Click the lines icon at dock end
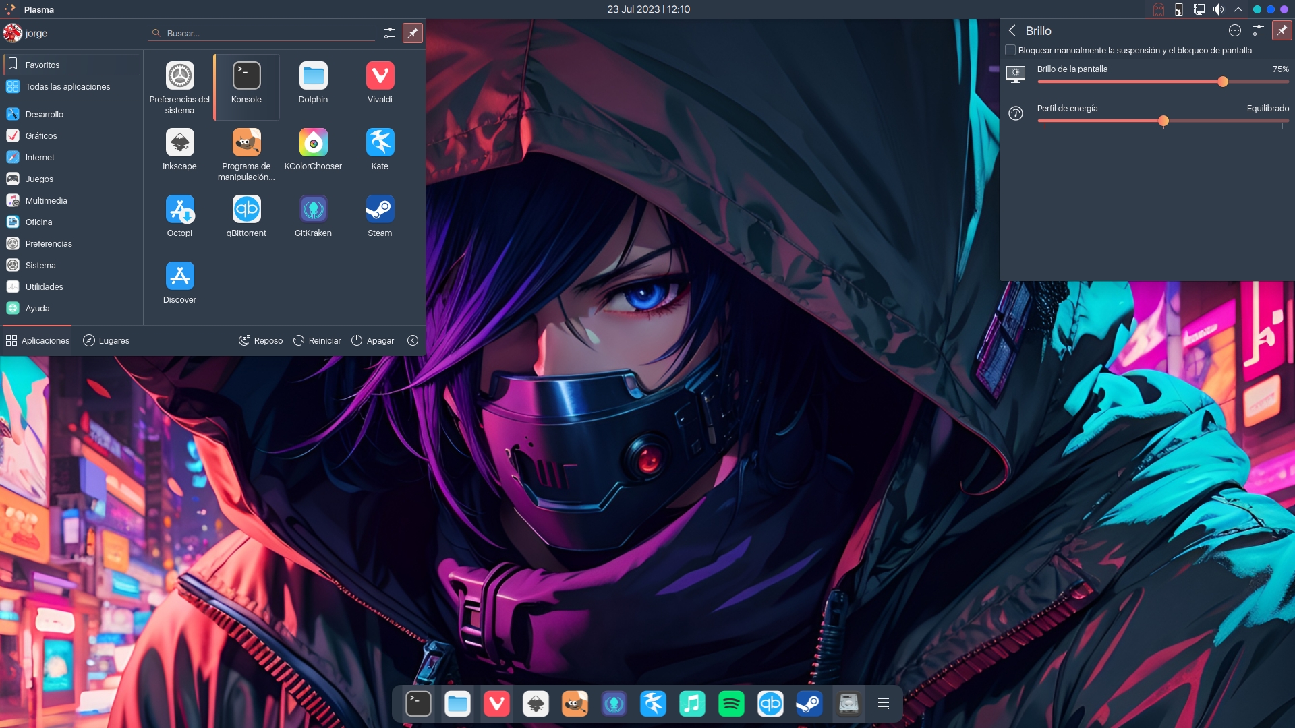Viewport: 1295px width, 728px height. [x=884, y=704]
